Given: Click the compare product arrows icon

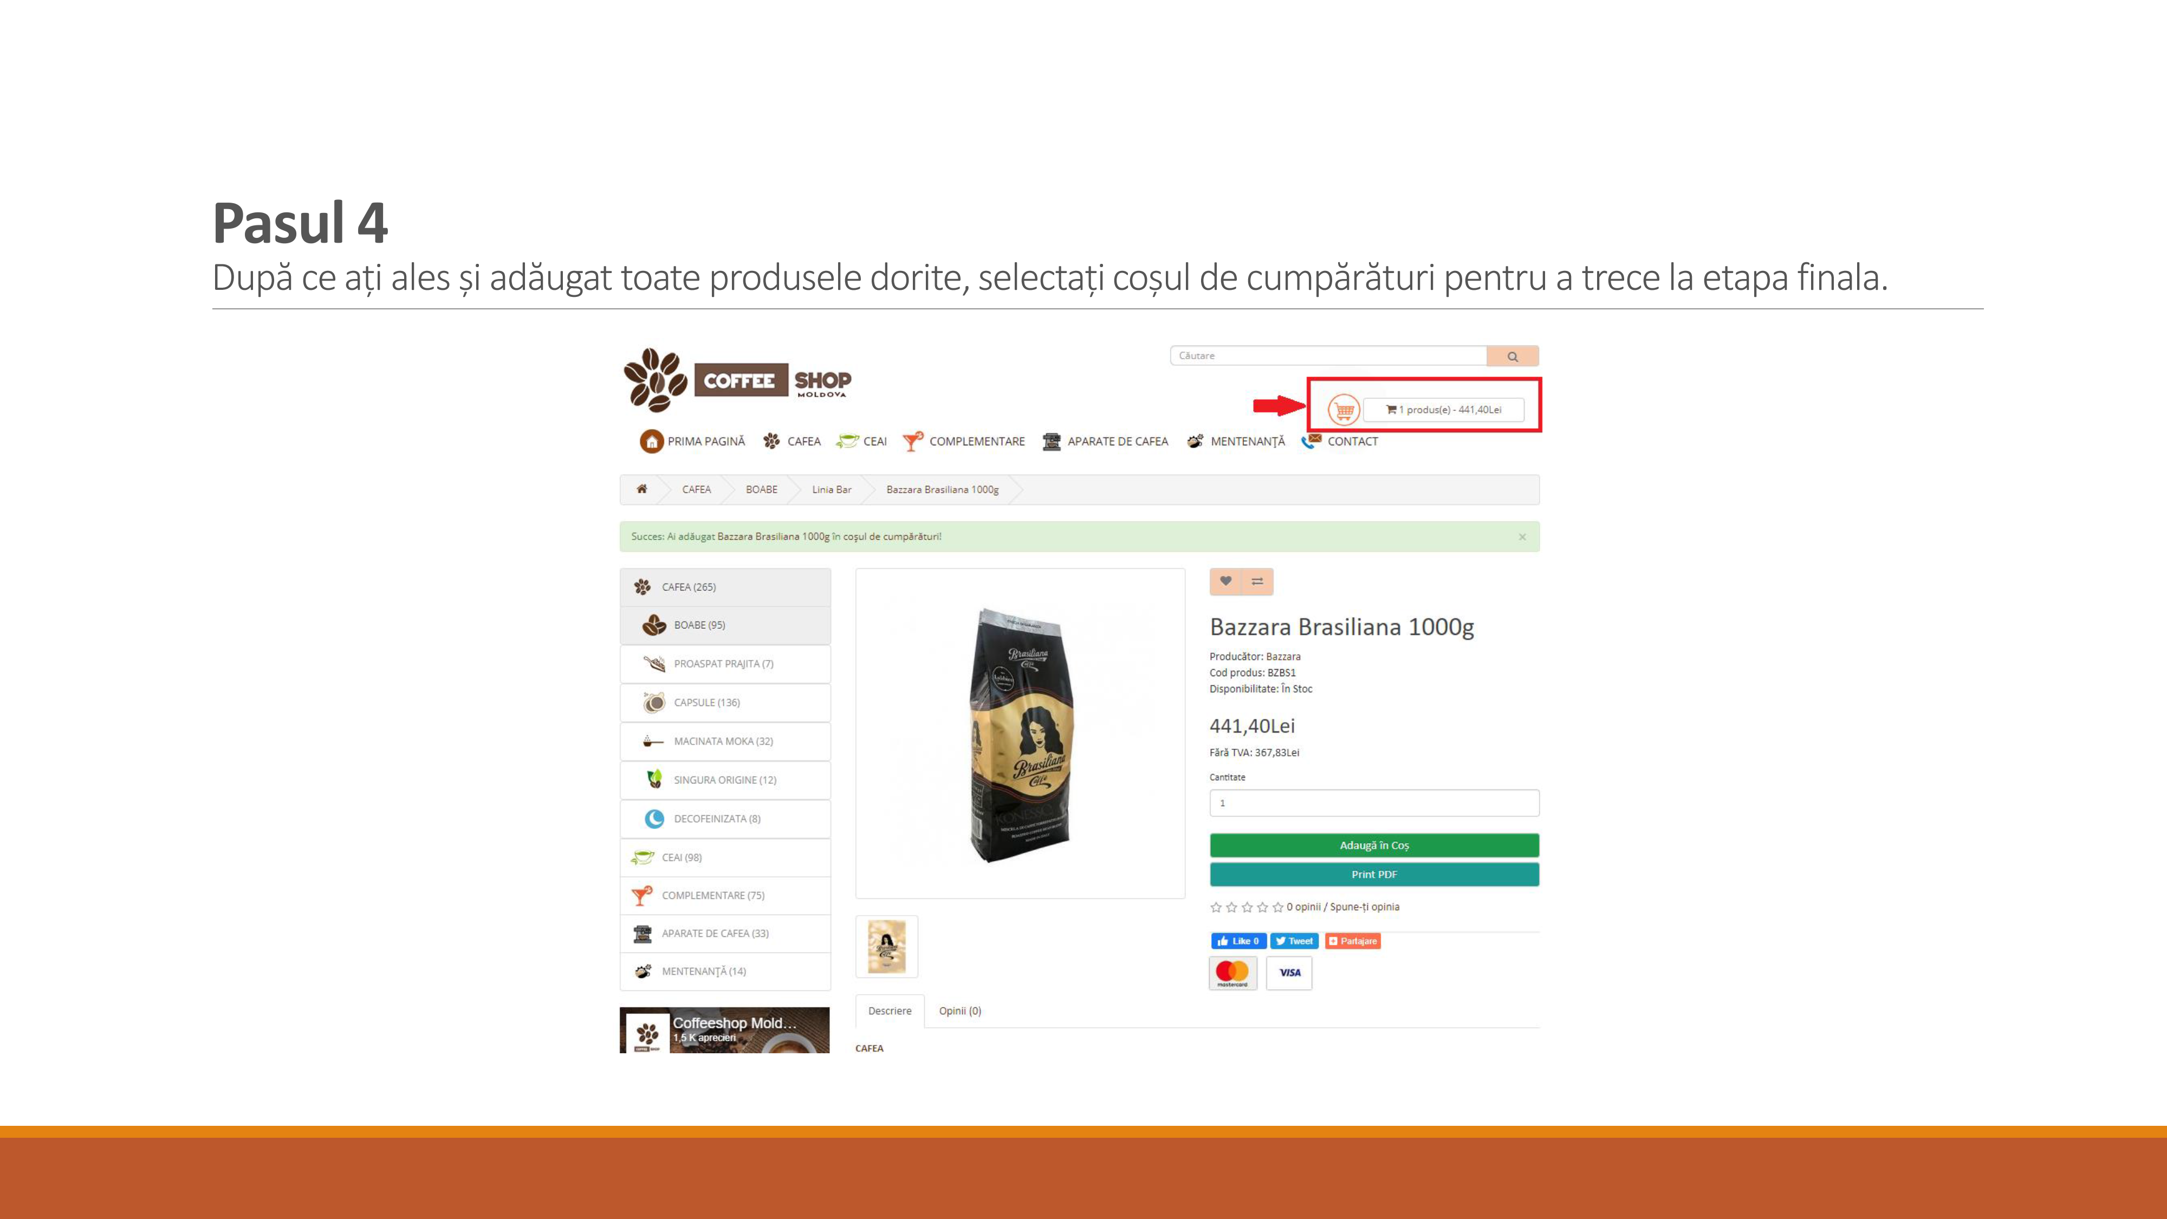Looking at the screenshot, I should click(x=1257, y=581).
